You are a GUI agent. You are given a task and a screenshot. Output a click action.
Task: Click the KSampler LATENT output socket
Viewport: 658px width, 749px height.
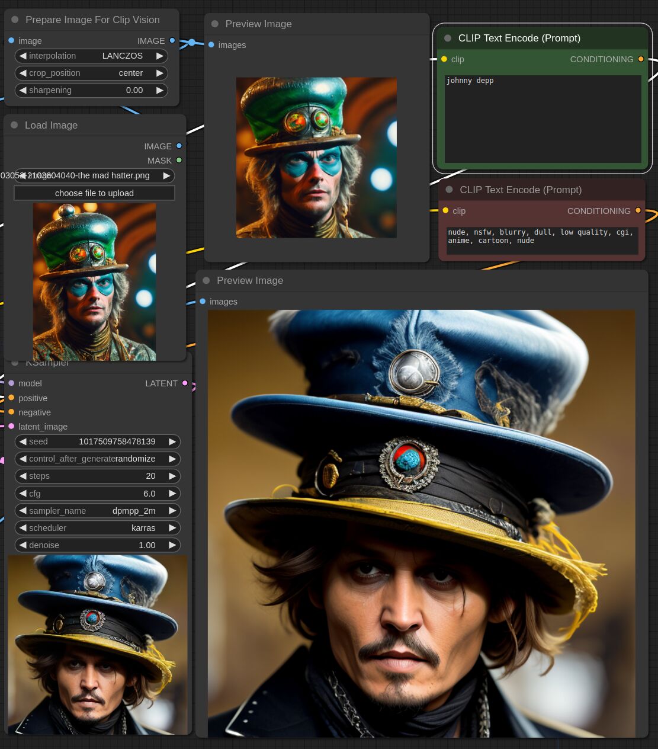click(x=185, y=383)
